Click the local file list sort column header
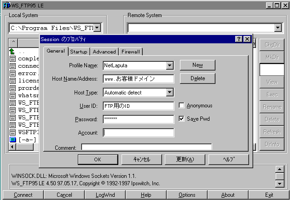 tap(13, 43)
